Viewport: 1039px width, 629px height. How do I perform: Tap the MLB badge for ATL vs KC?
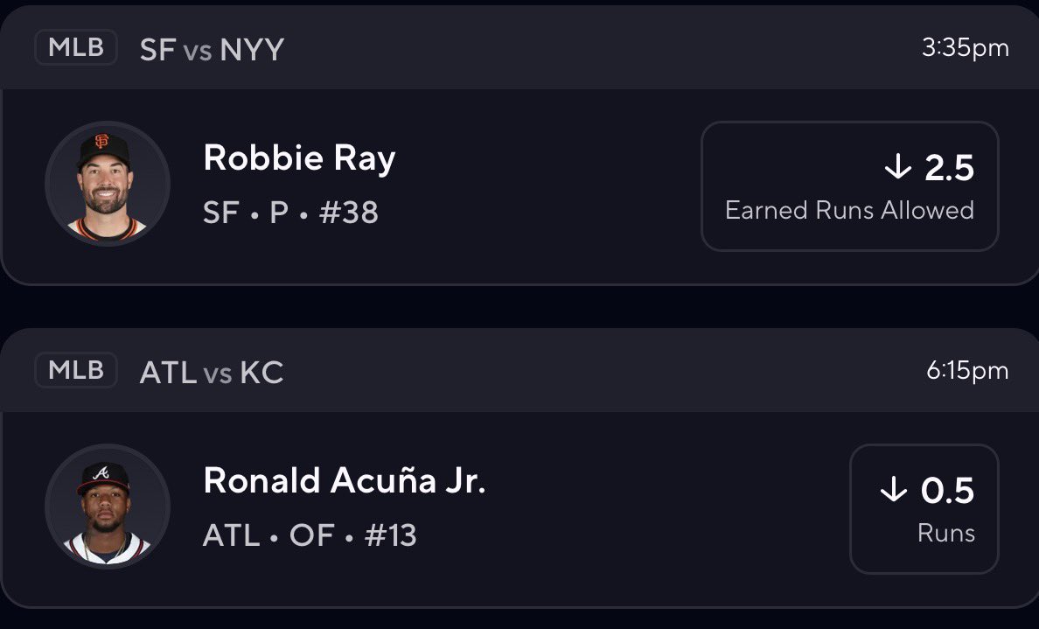[x=75, y=371]
